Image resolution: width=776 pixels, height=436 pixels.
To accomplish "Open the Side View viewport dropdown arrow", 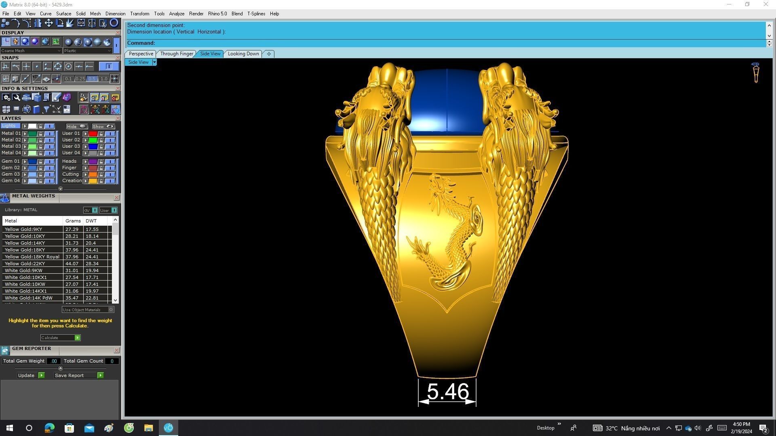I will [x=154, y=62].
